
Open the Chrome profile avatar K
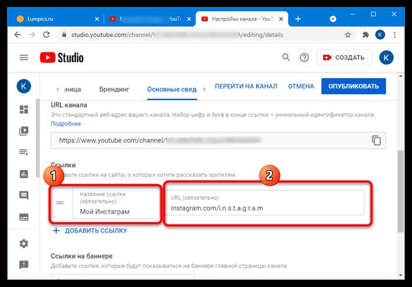click(380, 35)
